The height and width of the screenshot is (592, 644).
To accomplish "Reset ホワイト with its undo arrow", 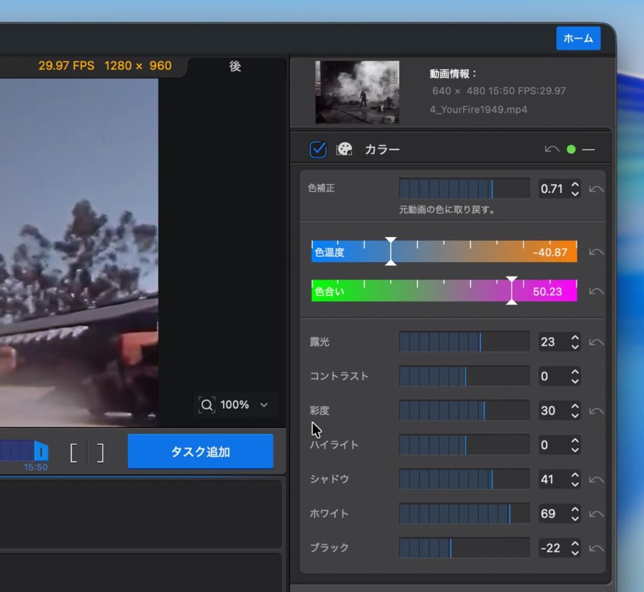I will 596,513.
